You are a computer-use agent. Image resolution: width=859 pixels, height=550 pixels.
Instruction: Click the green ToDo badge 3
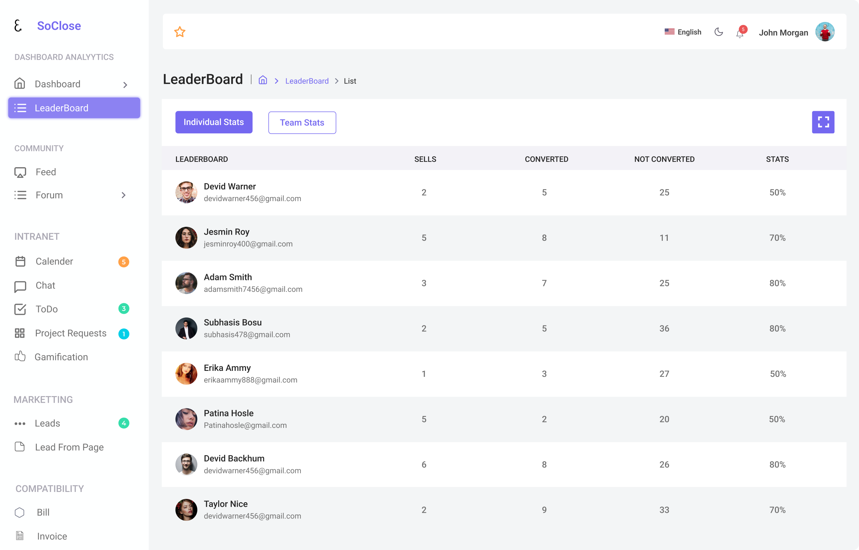[x=124, y=309]
